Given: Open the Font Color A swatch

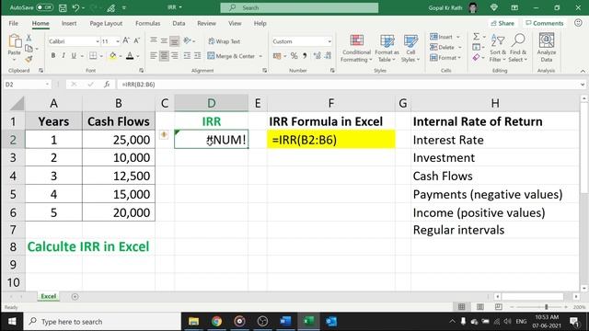Looking at the screenshot, I should click(x=130, y=56).
